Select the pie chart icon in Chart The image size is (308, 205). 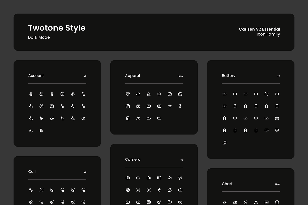245,202
